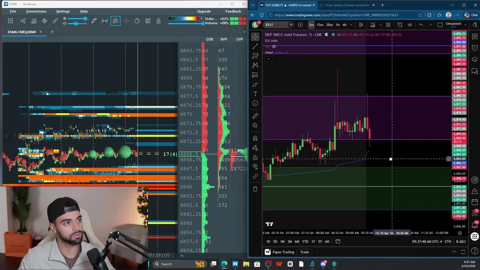The width and height of the screenshot is (480, 270).
Task: Click the stopwatch icon in Bookmap toolbar
Action: click(137, 21)
